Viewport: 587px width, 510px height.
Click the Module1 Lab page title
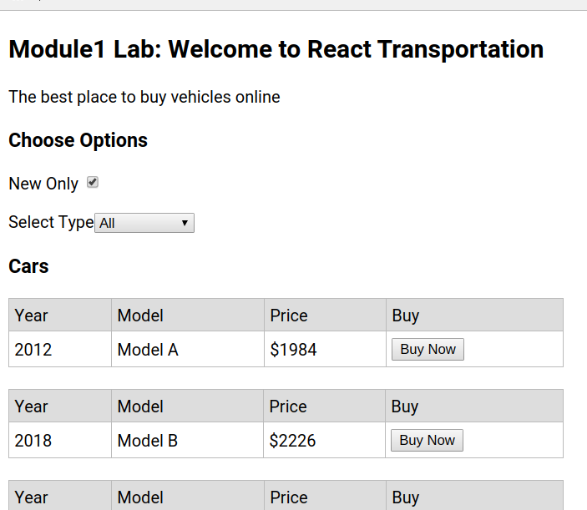276,49
